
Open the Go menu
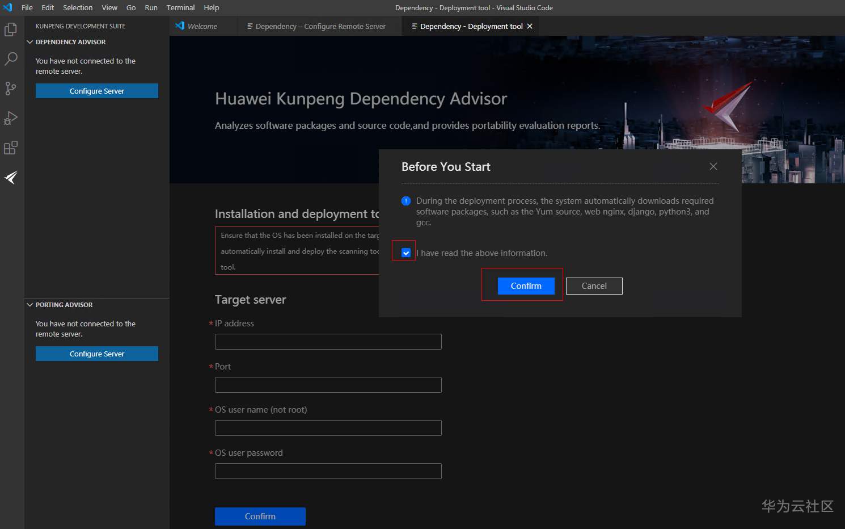(x=131, y=7)
